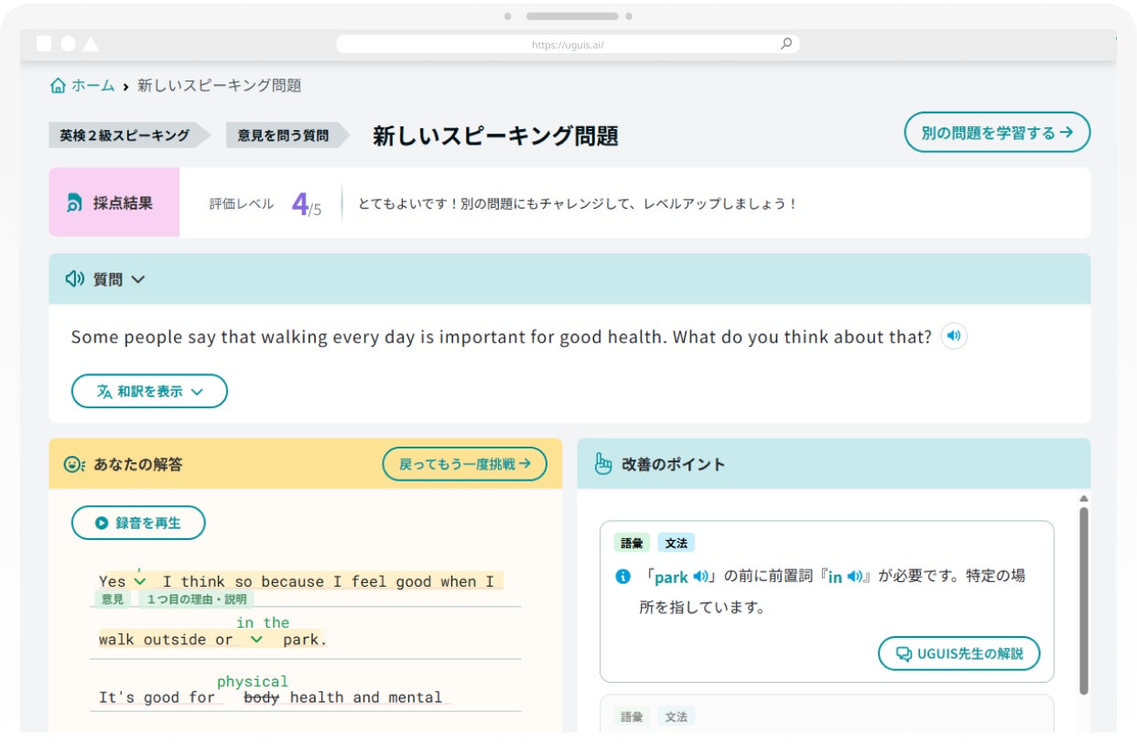Play pronunciation audio for 'park'

tap(700, 577)
